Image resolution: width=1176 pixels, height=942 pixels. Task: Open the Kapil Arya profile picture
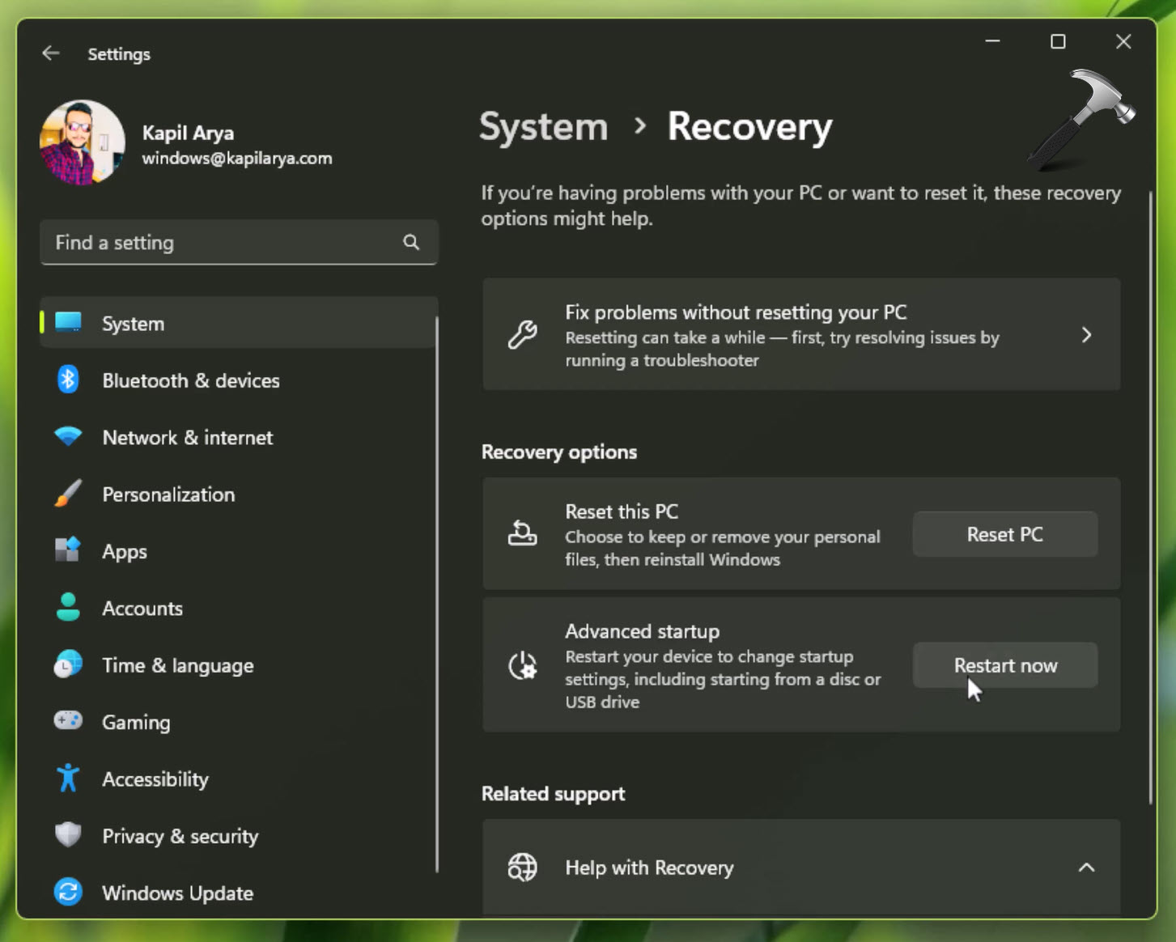tap(83, 143)
